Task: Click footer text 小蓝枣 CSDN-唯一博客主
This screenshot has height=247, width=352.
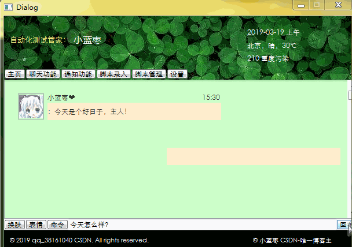Action: tap(292, 241)
